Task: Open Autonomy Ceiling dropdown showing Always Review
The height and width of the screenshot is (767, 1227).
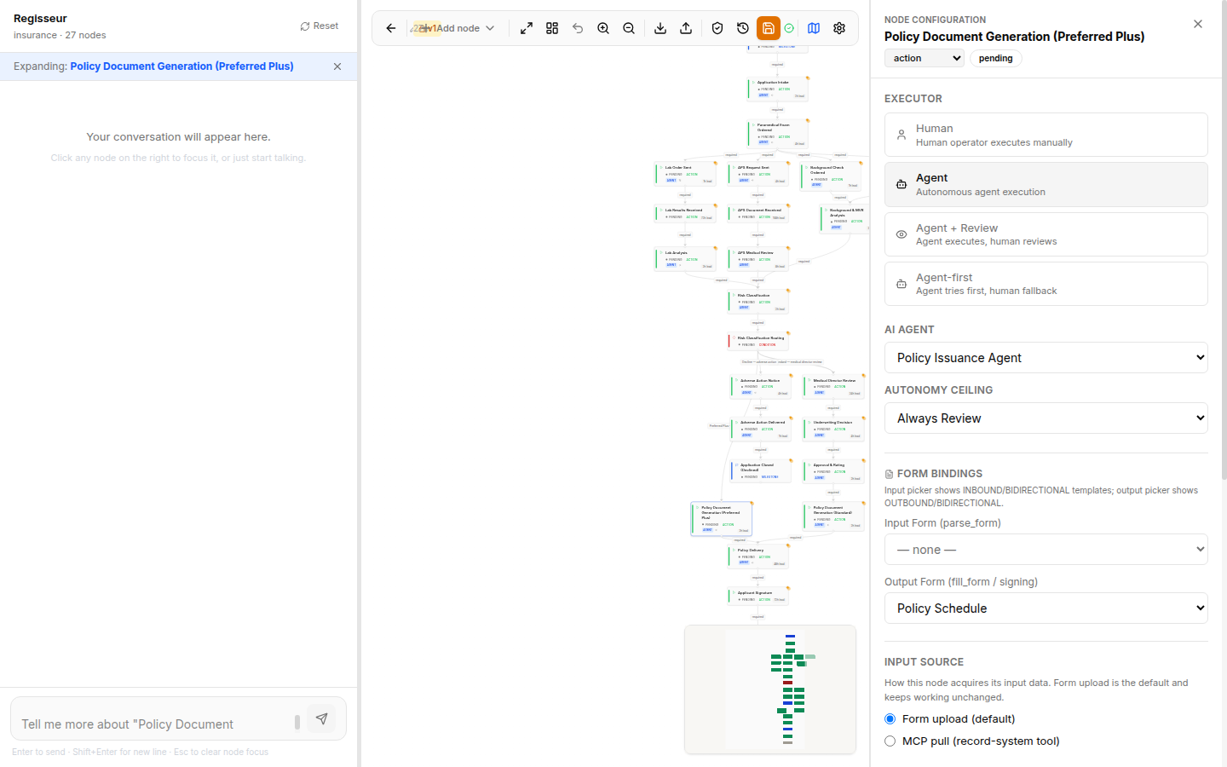Action: click(x=1046, y=418)
